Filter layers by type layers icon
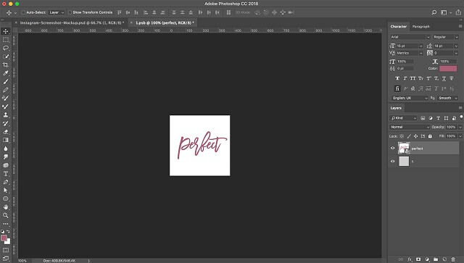This screenshot has width=464, height=263. coord(438,118)
